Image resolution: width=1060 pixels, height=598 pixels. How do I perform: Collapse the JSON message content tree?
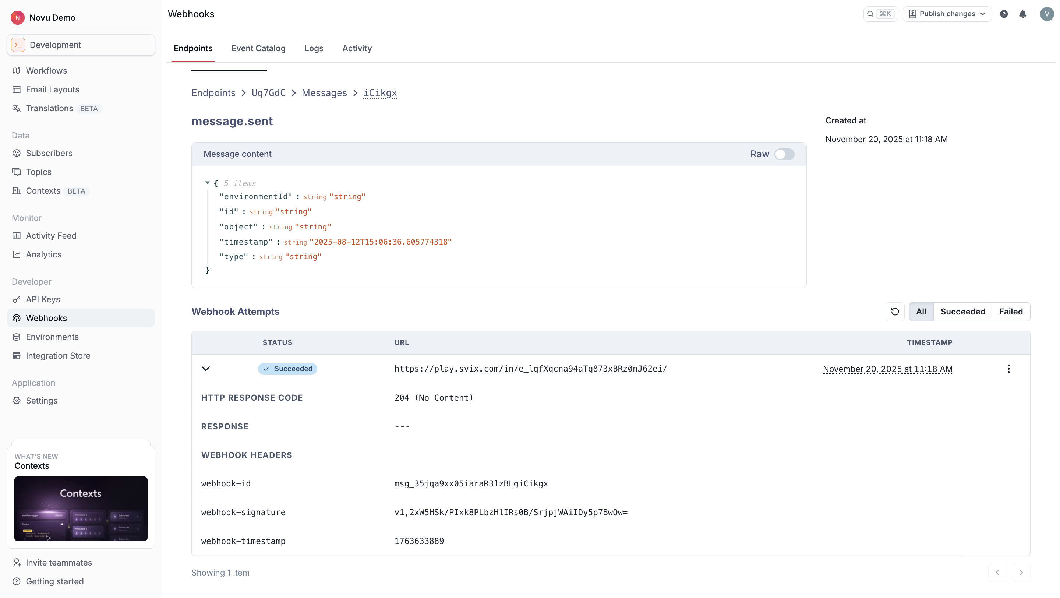point(207,183)
